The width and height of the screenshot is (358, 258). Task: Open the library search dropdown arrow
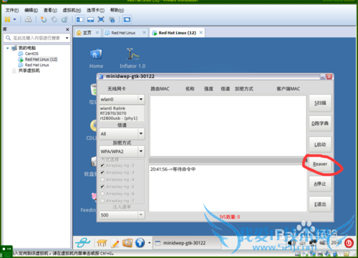tap(67, 38)
